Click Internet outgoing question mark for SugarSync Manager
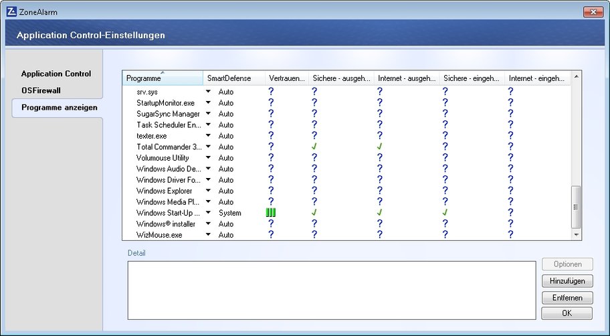This screenshot has width=610, height=336. click(x=380, y=113)
